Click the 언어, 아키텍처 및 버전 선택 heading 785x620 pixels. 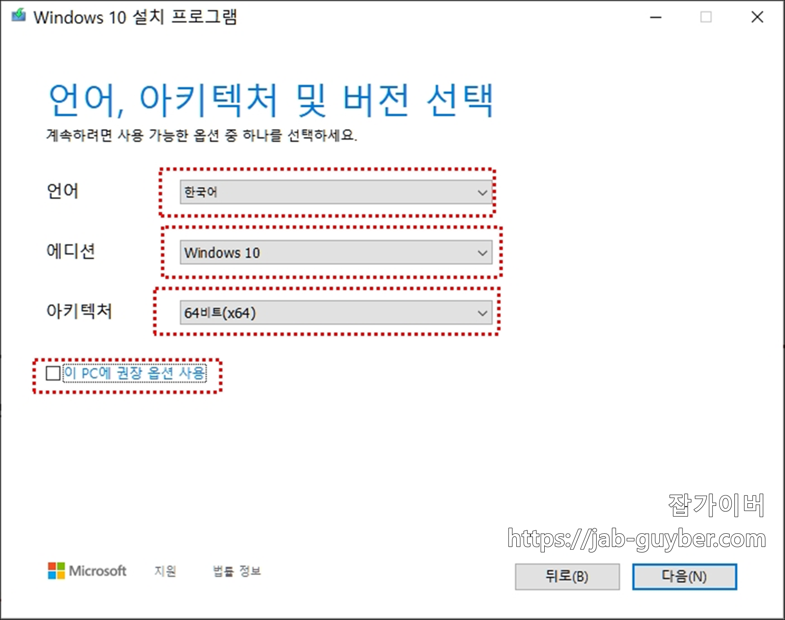pyautogui.click(x=271, y=101)
